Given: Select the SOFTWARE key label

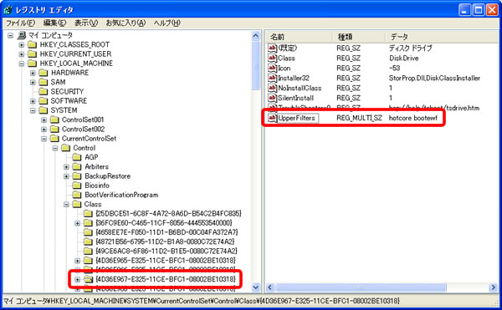Looking at the screenshot, I should point(69,101).
